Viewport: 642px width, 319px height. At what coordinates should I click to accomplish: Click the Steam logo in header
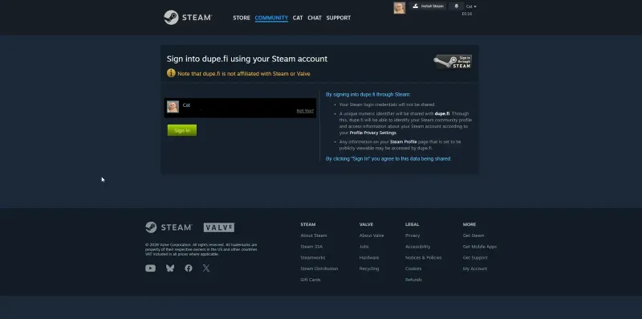point(188,18)
